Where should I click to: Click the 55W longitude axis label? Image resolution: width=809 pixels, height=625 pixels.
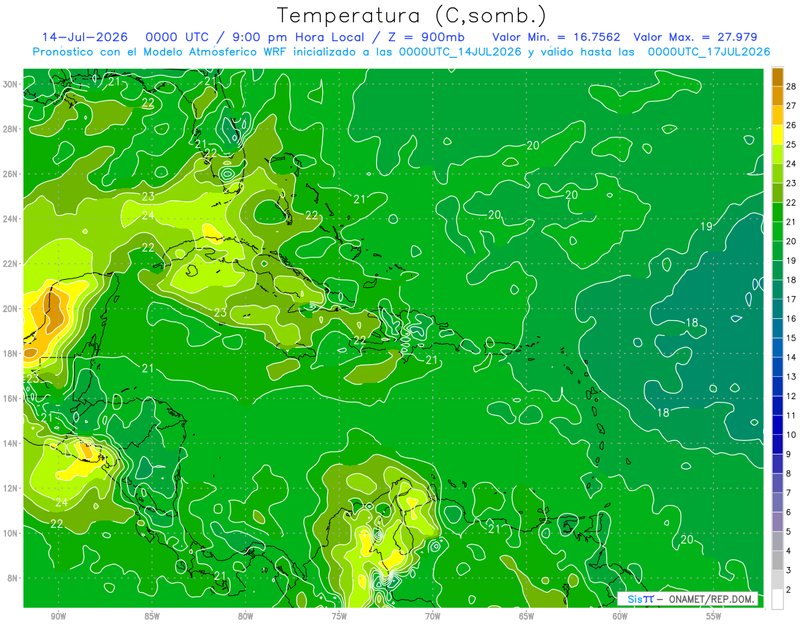point(714,616)
